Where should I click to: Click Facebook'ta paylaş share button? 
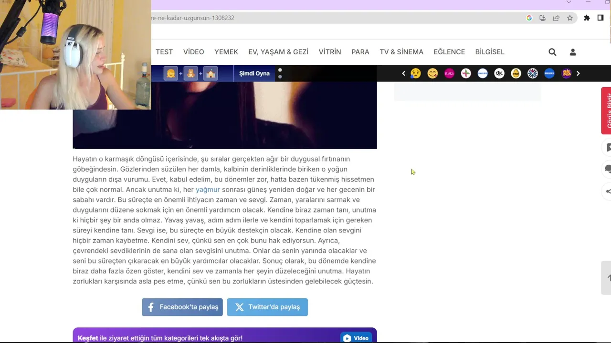click(182, 307)
